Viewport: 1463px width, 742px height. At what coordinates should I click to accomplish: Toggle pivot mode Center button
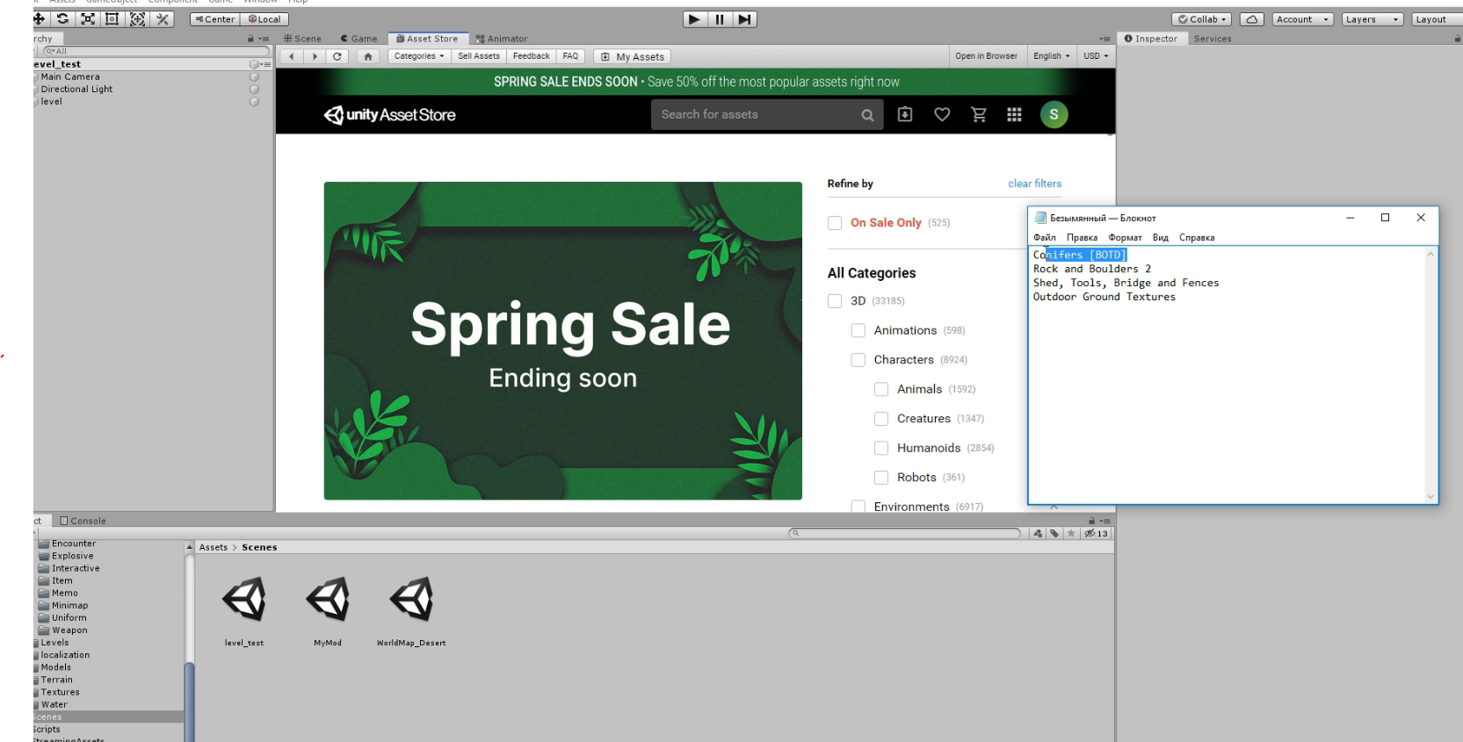(x=214, y=19)
